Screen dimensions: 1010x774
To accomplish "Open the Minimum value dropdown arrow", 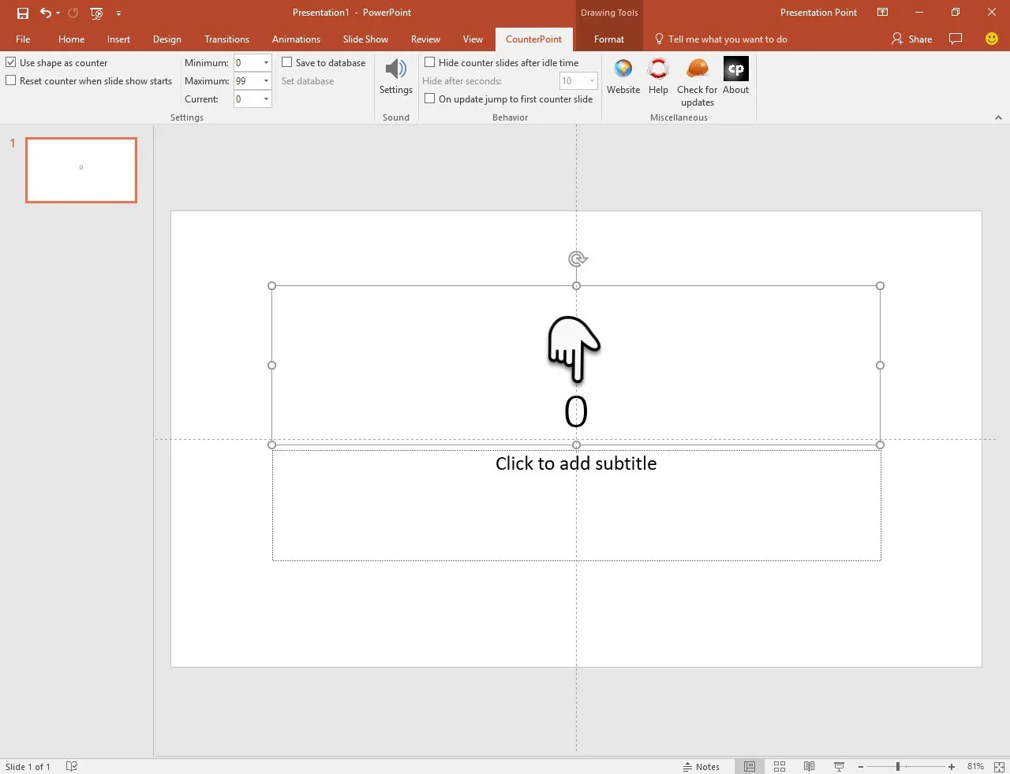I will (266, 63).
